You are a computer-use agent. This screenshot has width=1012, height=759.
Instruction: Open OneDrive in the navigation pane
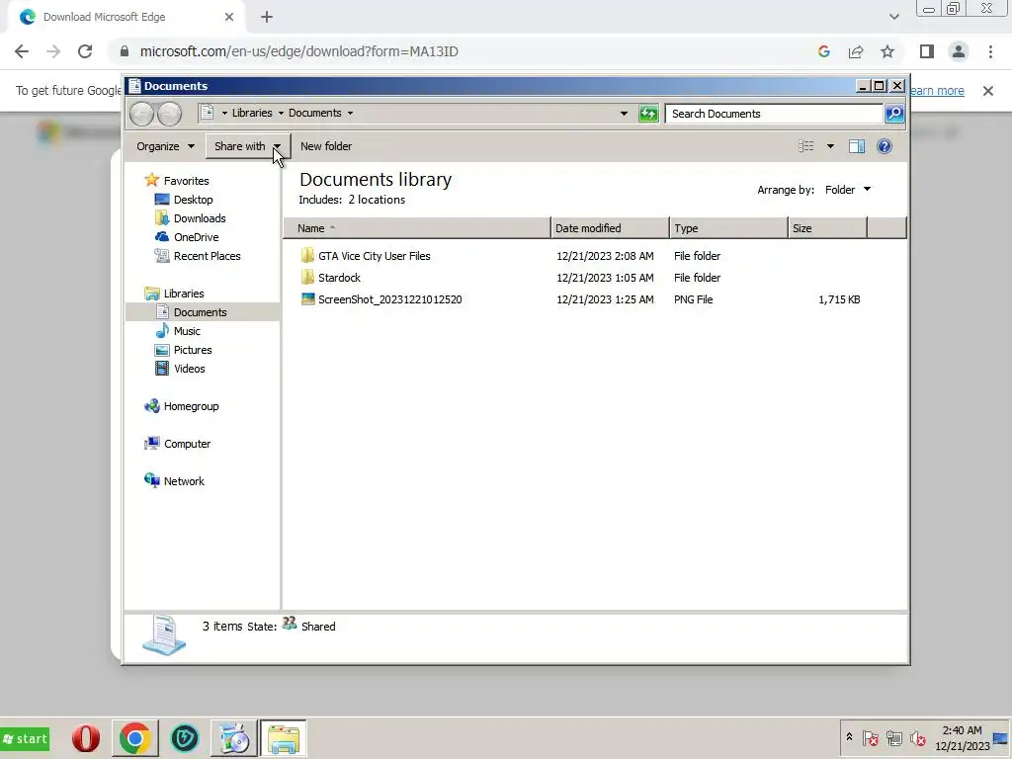pos(197,237)
